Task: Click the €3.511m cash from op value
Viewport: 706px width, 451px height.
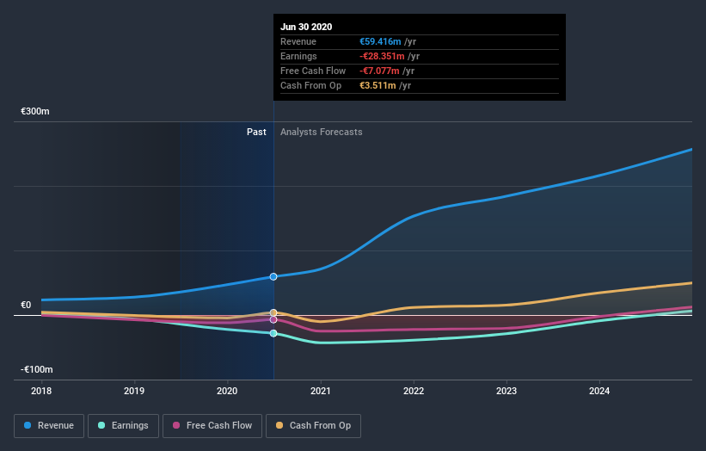Action: coord(378,85)
